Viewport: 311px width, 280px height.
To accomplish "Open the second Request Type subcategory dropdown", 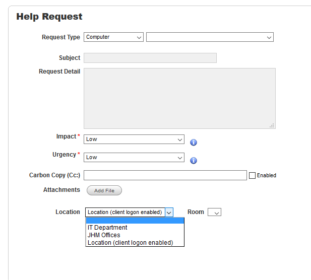I will [x=210, y=37].
